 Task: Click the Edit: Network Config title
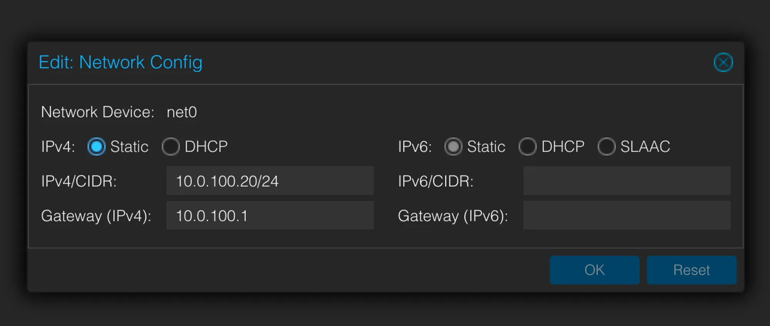coord(121,62)
